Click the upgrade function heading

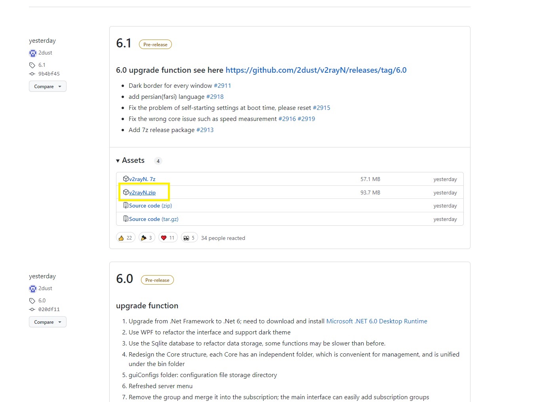(x=147, y=306)
